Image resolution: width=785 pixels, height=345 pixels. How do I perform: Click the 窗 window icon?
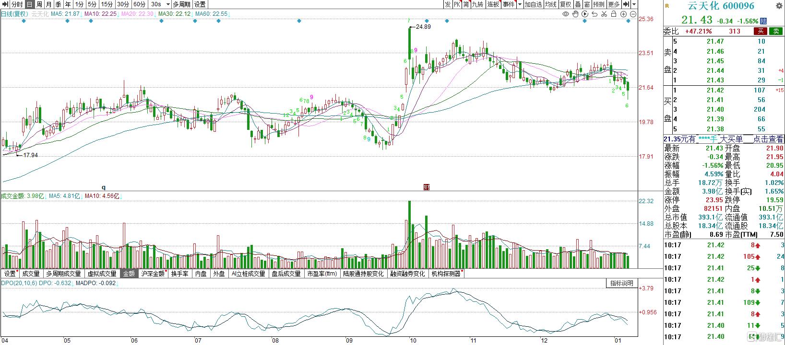587,4
